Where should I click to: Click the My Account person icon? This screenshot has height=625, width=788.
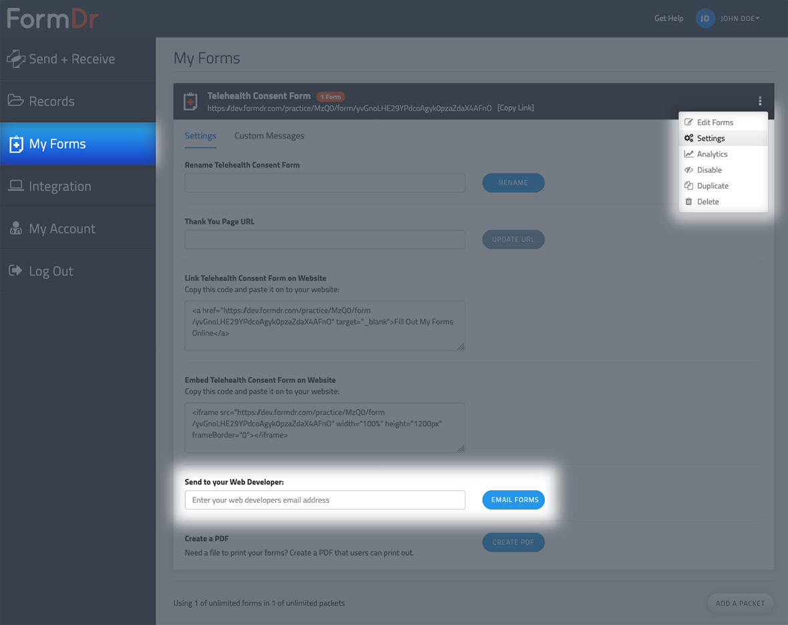click(x=15, y=228)
